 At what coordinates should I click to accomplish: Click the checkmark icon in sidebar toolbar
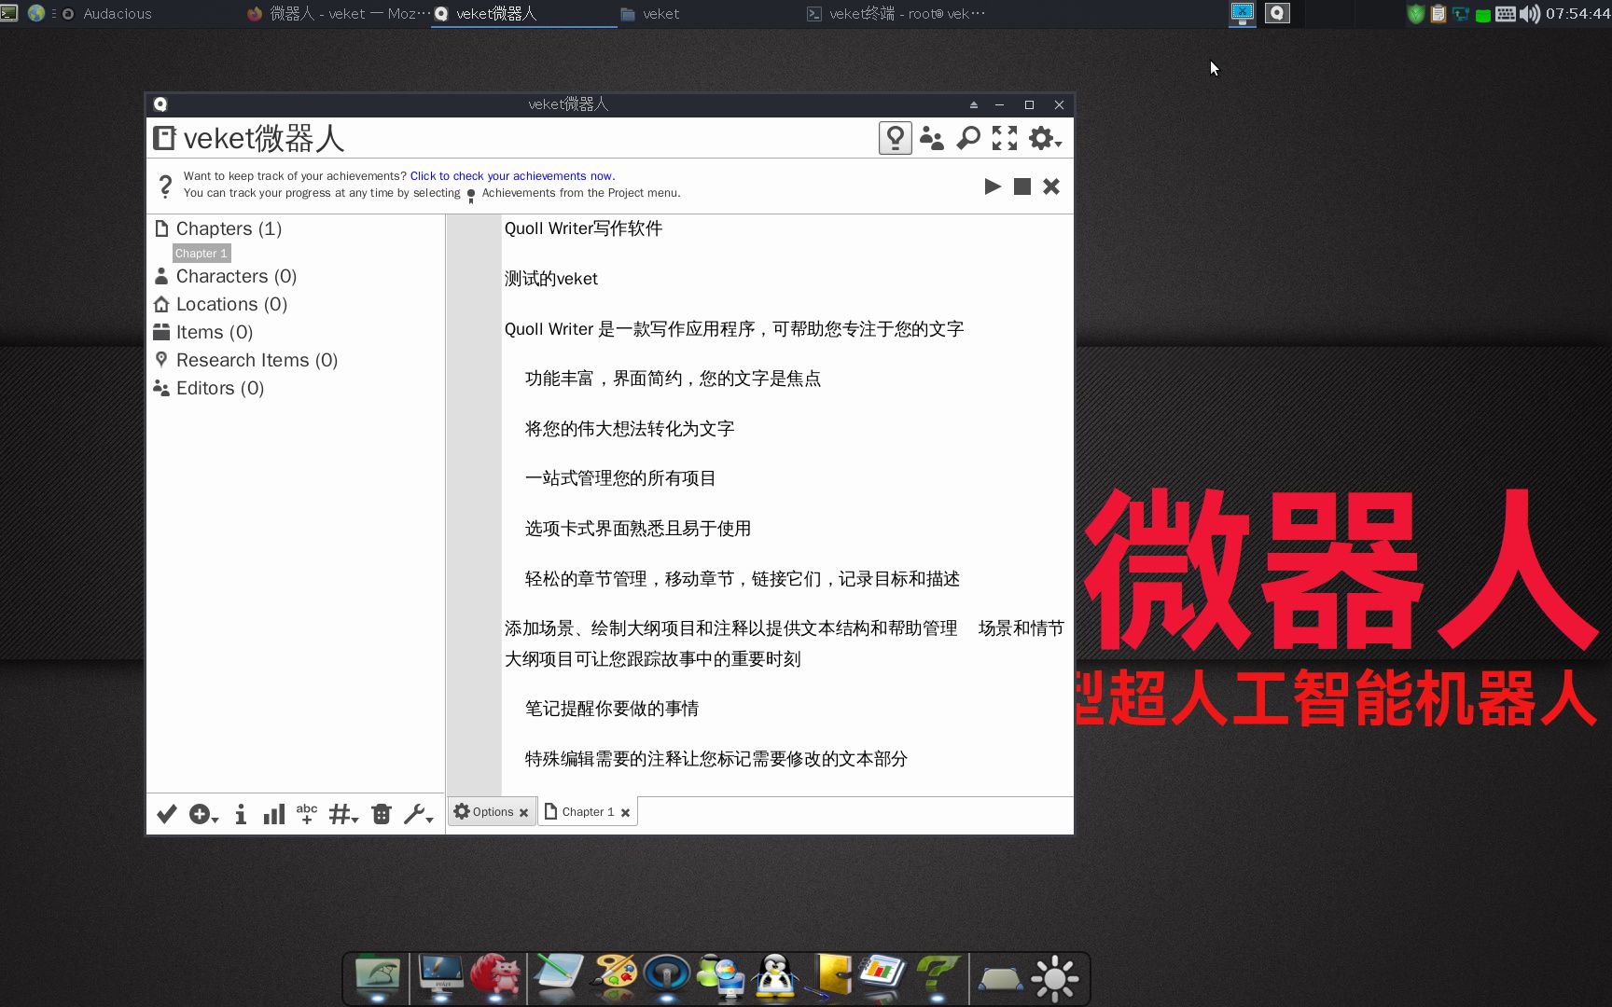coord(167,814)
